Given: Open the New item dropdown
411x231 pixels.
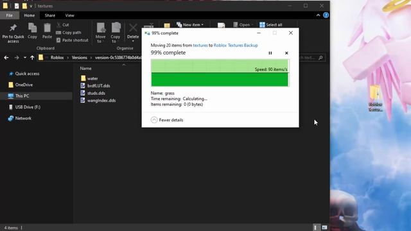Looking at the screenshot, I should pos(190,25).
